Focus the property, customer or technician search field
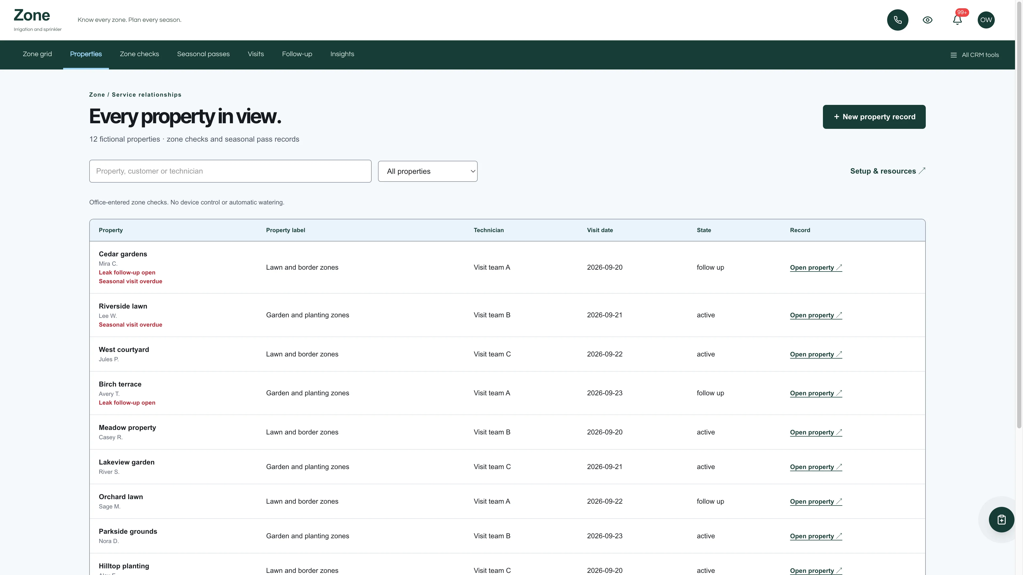This screenshot has height=575, width=1023. (x=230, y=171)
